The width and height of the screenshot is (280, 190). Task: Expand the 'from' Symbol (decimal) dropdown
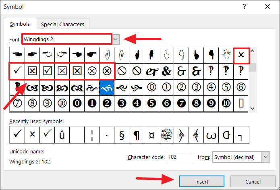point(266,157)
